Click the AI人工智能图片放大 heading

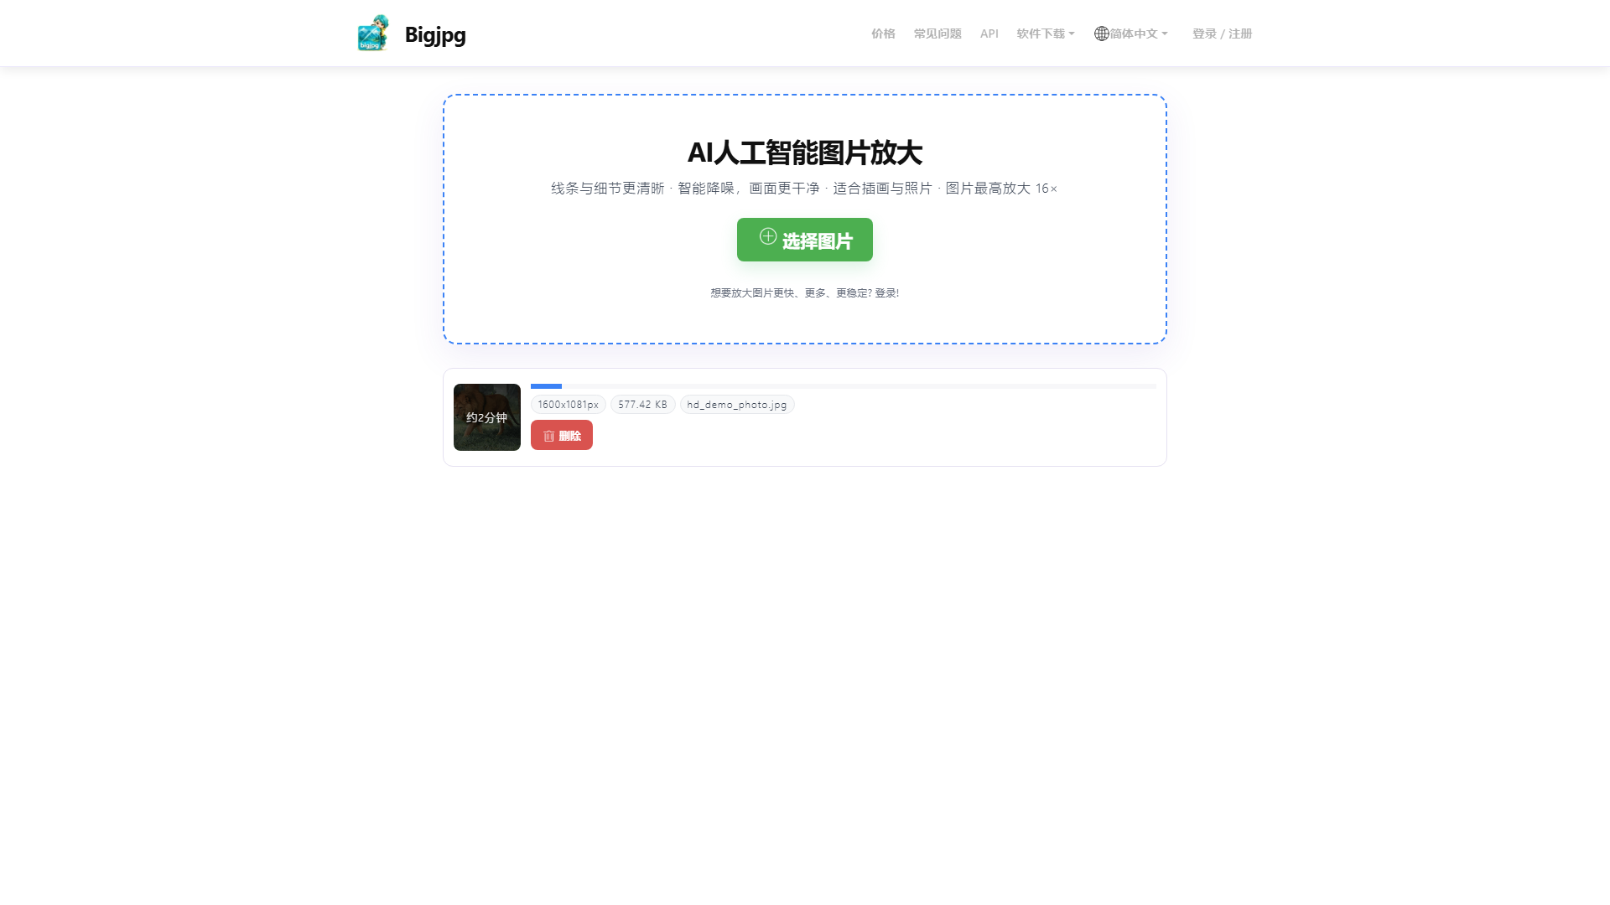coord(805,153)
